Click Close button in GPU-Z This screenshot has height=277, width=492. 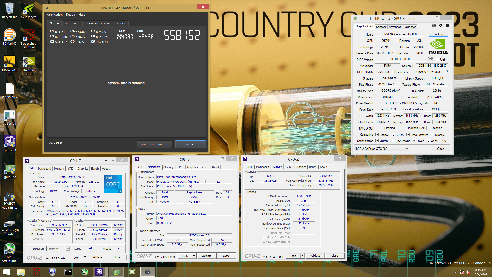click(440, 149)
